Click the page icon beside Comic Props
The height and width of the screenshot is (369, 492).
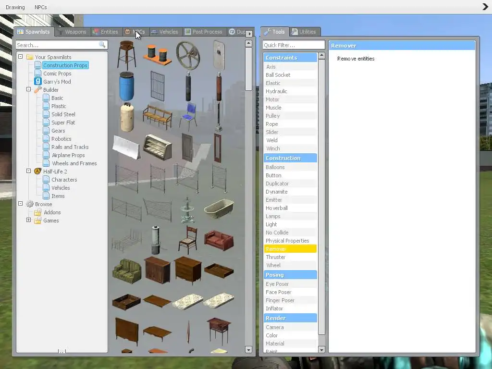point(38,73)
